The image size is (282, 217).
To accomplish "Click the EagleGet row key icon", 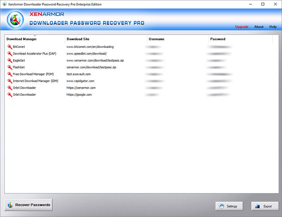I will click(10, 61).
